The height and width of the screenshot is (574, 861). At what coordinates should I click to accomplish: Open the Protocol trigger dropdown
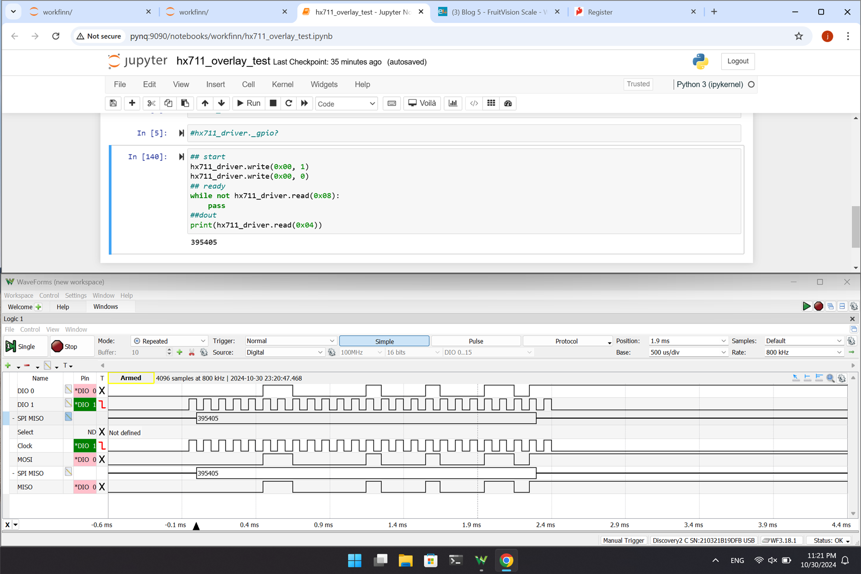pyautogui.click(x=568, y=341)
